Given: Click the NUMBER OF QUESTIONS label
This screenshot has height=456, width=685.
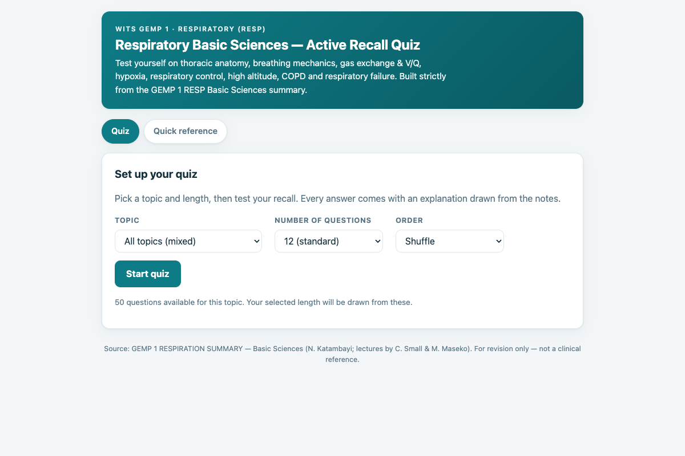Looking at the screenshot, I should pyautogui.click(x=323, y=220).
